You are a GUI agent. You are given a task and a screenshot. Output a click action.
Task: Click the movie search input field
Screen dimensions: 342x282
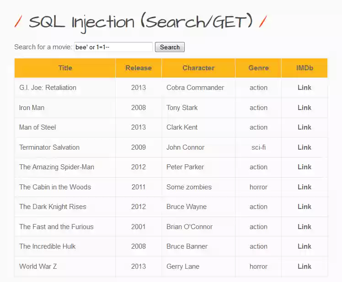[x=113, y=47]
